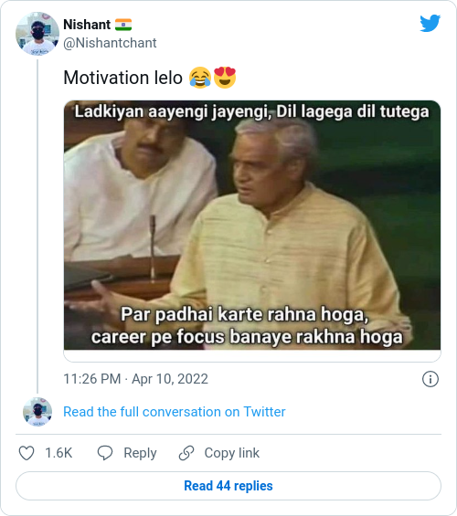
Task: Click the tears-of-joy emoji in tweet
Action: click(200, 78)
